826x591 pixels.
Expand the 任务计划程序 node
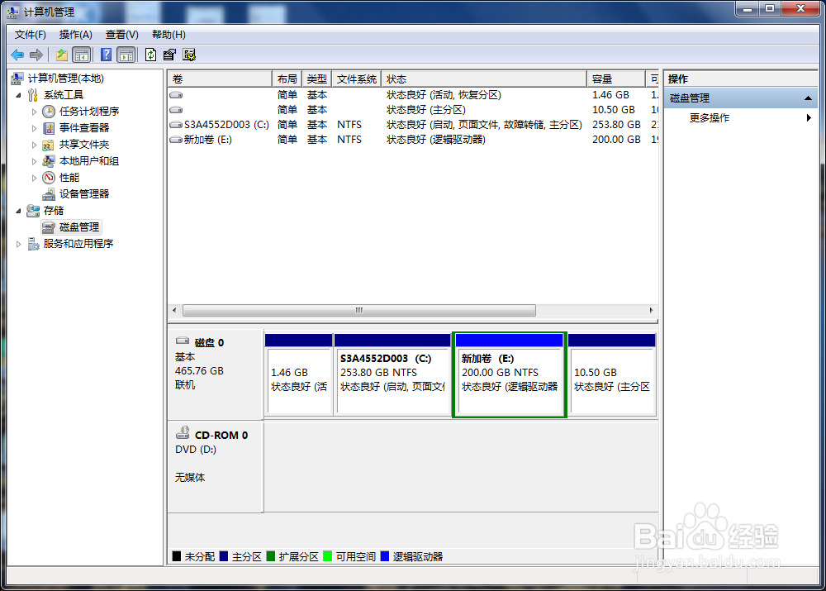pos(34,112)
